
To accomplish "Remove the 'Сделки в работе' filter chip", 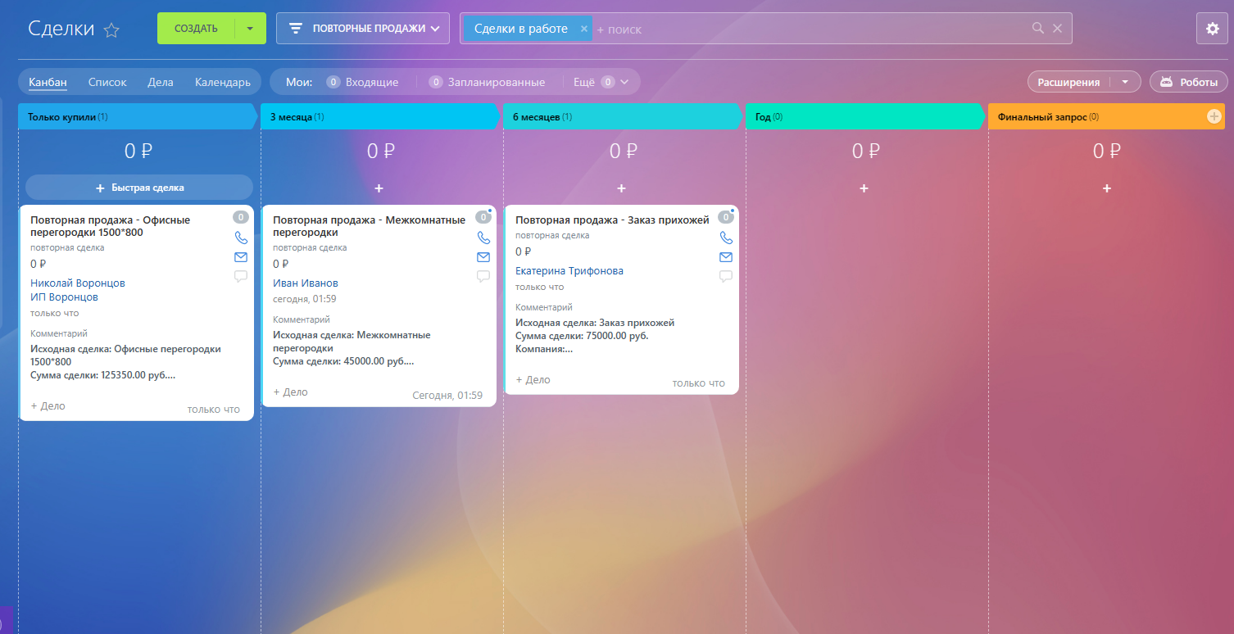I will point(584,29).
